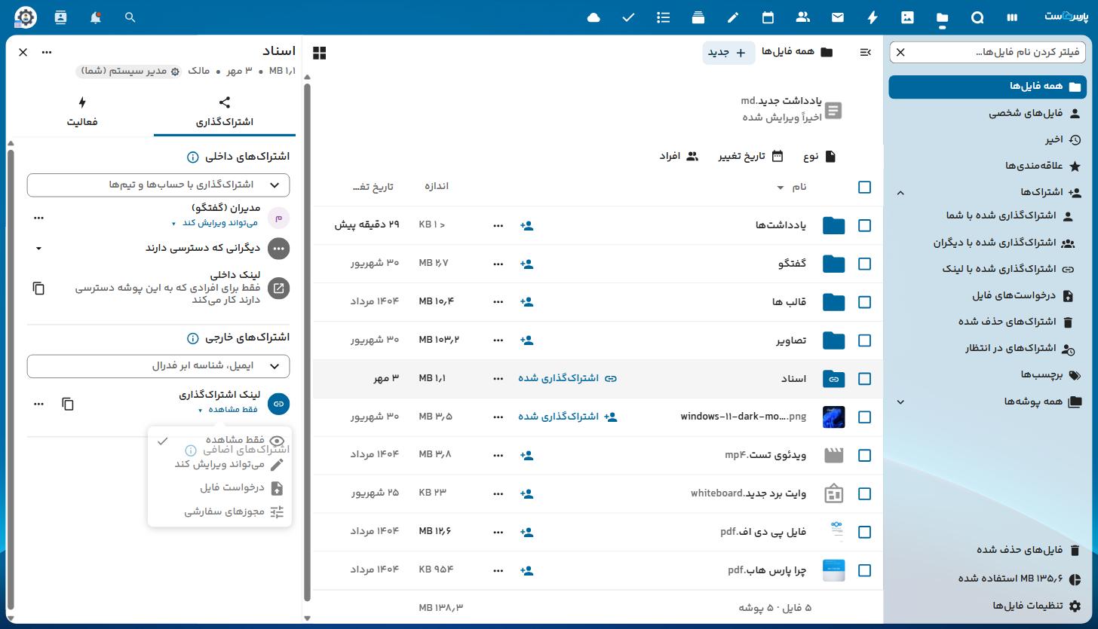Image resolution: width=1098 pixels, height=629 pixels.
Task: Open the 'ایمیل، شناسه ابر فدرال' combo box
Action: coord(158,366)
